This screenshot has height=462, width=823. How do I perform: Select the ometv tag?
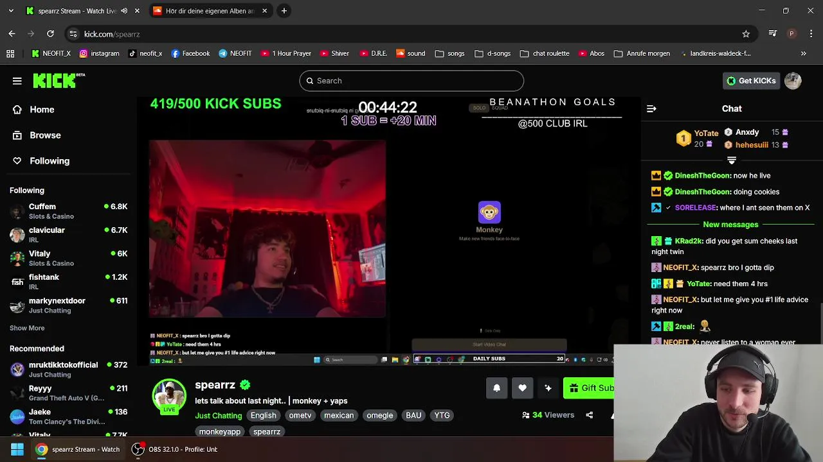tap(300, 415)
